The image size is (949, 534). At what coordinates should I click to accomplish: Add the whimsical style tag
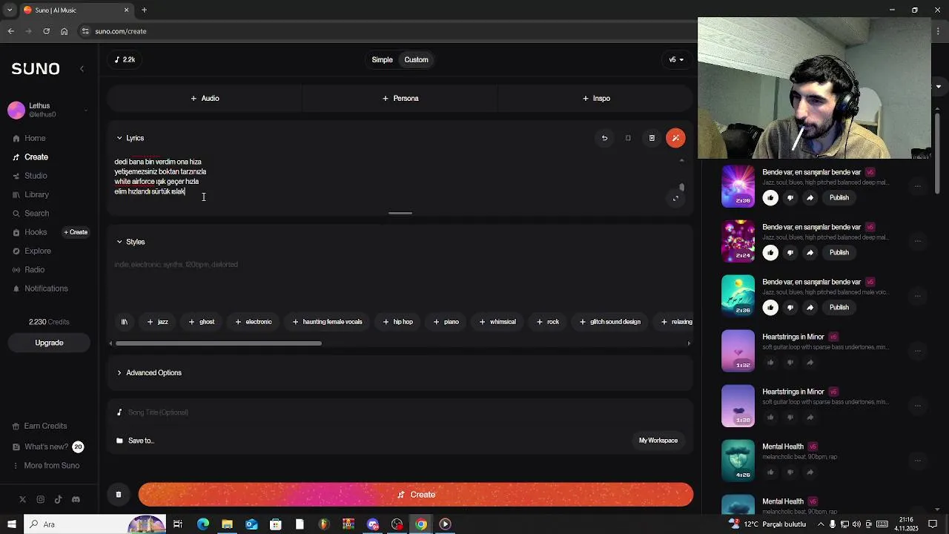coord(497,322)
